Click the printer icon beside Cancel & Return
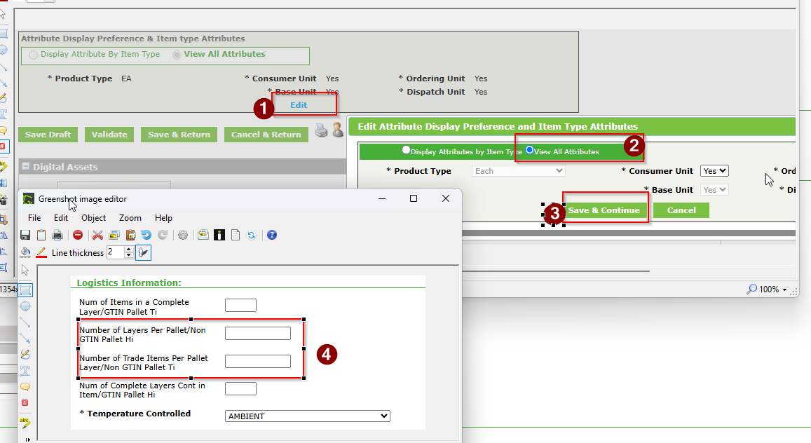This screenshot has height=443, width=811. click(x=321, y=131)
